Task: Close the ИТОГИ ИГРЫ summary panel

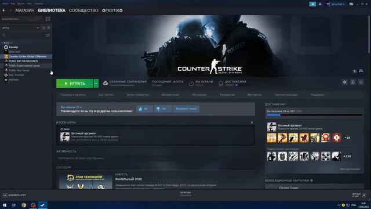Action: coord(252,122)
